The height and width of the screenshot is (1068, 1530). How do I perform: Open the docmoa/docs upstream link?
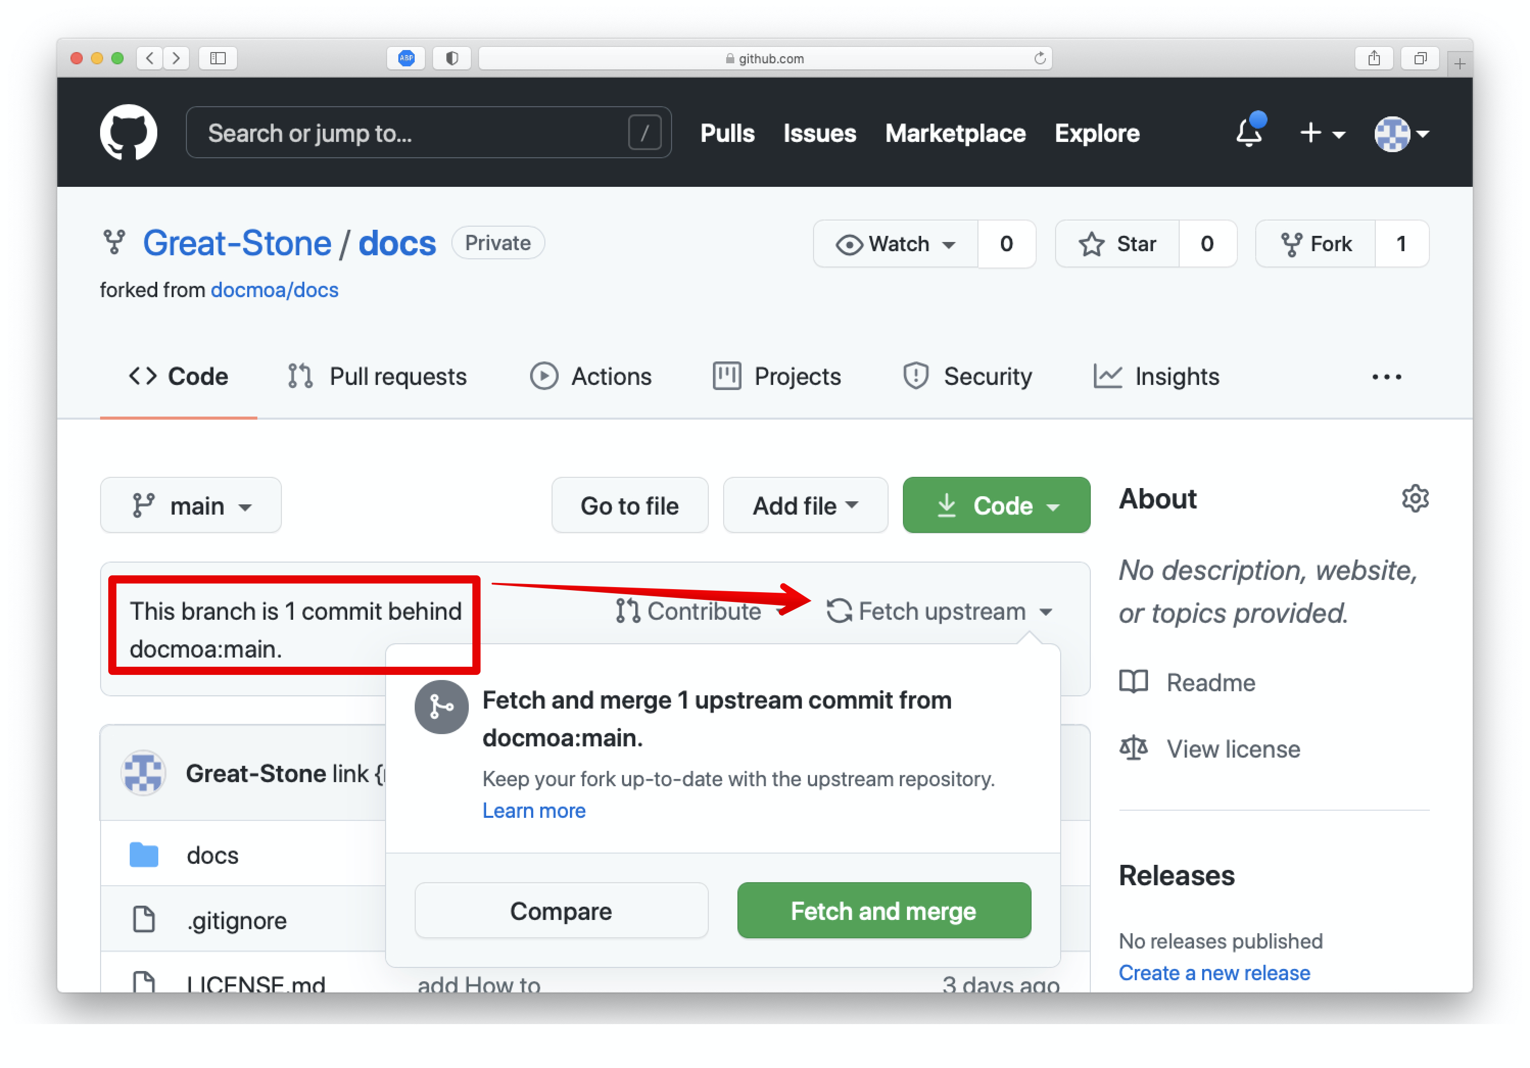(x=274, y=290)
